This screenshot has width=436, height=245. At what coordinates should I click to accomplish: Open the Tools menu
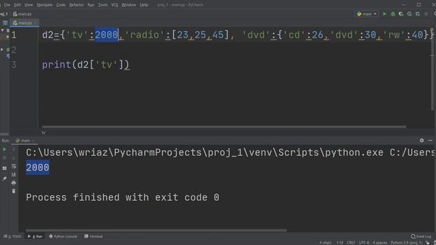(x=103, y=5)
